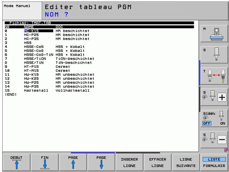Image resolution: width=229 pixels, height=172 pixels.
Task: Jump to table end with FIN
Action: pyautogui.click(x=45, y=162)
